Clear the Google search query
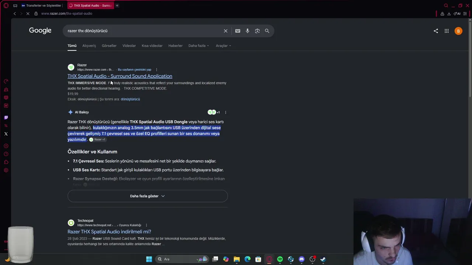The image size is (472, 265). (x=226, y=31)
